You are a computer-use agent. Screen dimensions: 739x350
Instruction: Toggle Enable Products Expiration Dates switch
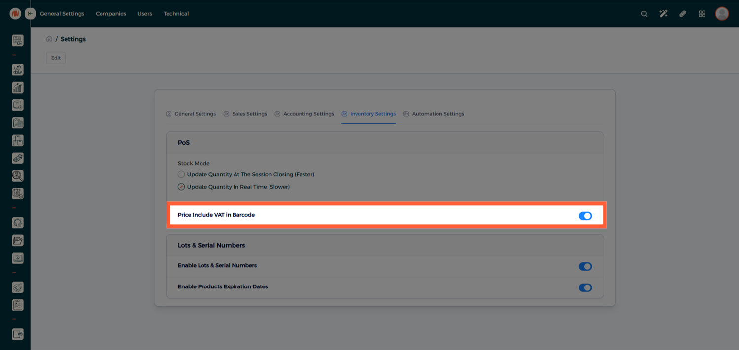coord(585,287)
